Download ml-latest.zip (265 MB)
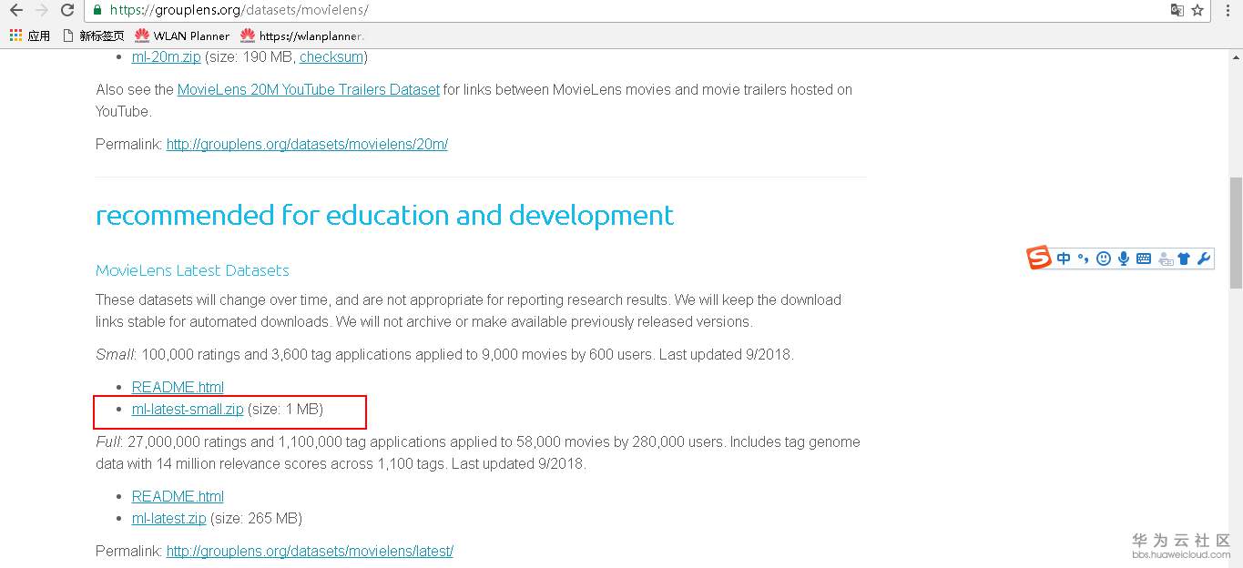1243x568 pixels. pos(169,518)
